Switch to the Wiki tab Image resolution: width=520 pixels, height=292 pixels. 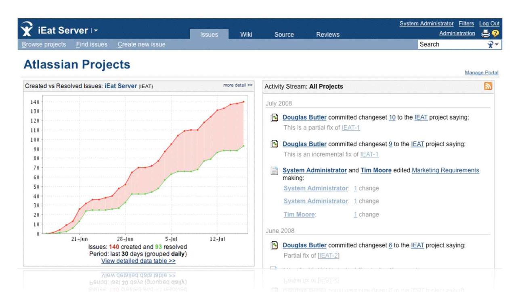[246, 34]
